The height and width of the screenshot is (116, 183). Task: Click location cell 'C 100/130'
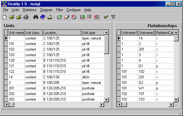click(x=62, y=77)
